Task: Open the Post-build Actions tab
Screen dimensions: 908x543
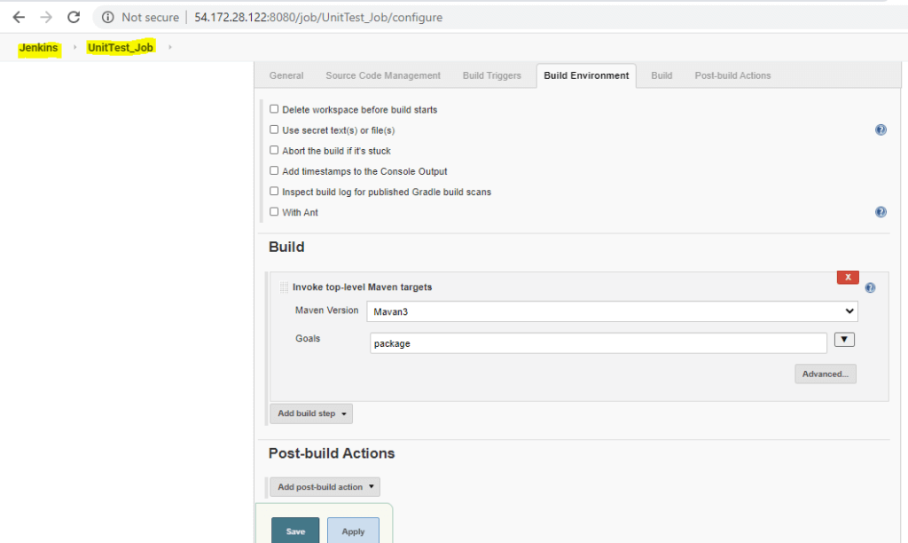Action: pos(732,75)
